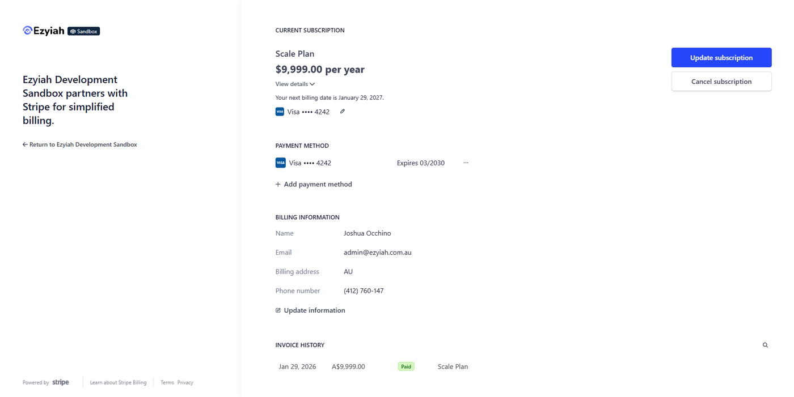Expand View details for Scale Plan

pos(295,84)
